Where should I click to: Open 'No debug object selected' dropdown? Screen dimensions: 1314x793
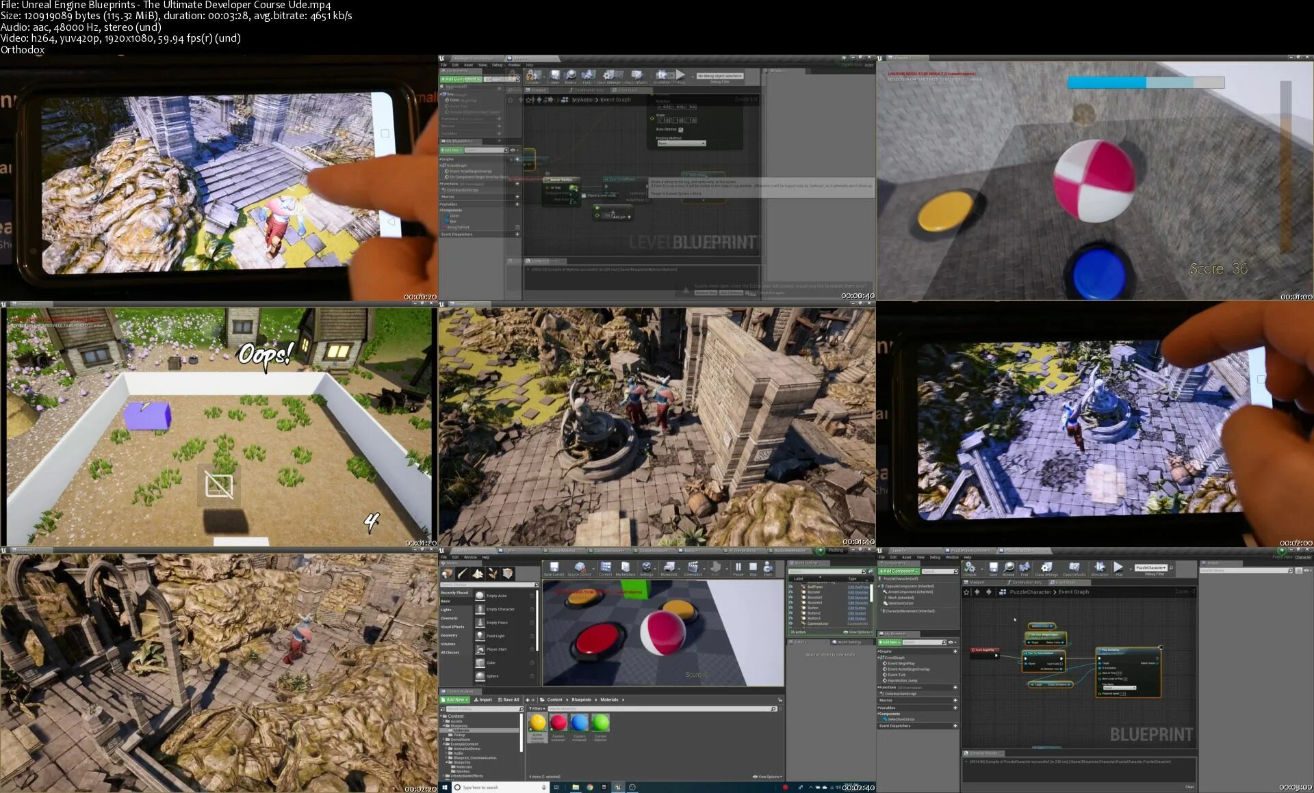click(719, 76)
